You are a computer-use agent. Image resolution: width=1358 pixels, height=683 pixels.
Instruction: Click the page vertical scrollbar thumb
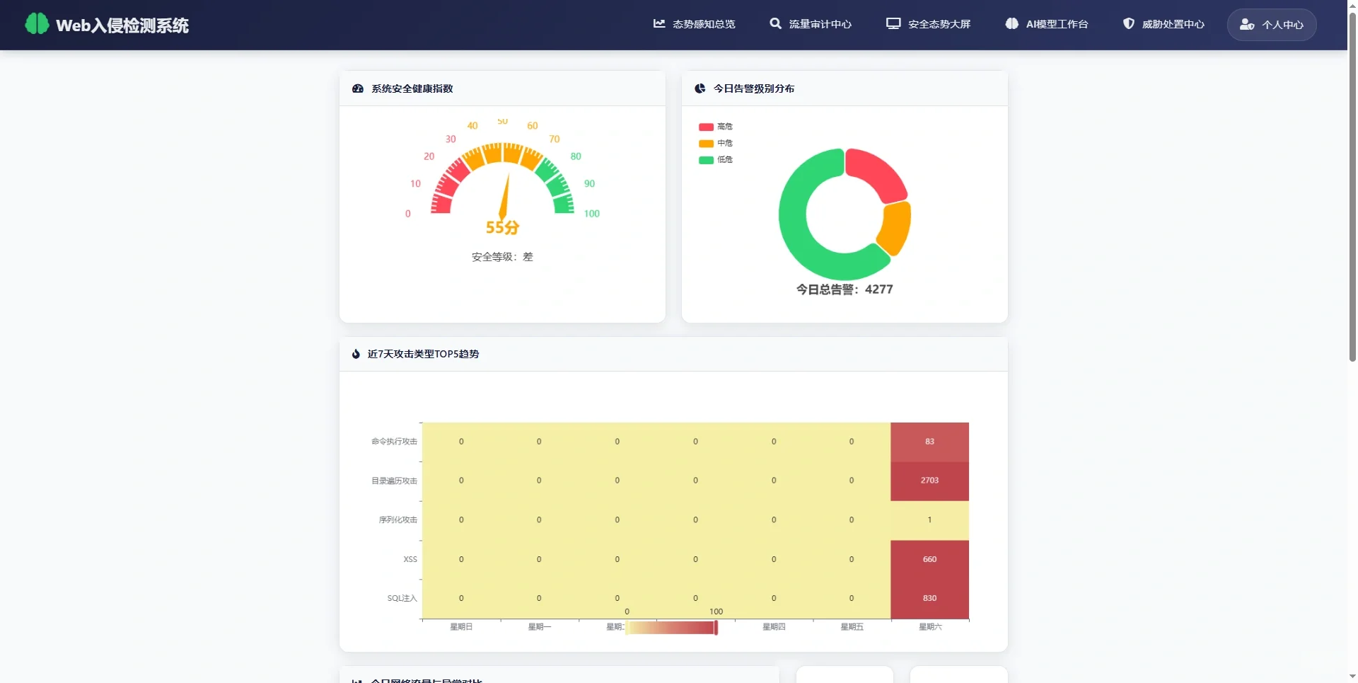[1352, 185]
